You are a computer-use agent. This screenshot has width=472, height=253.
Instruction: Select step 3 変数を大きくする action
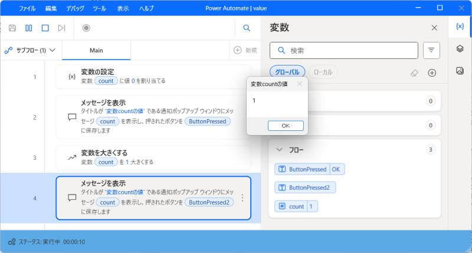click(x=153, y=157)
